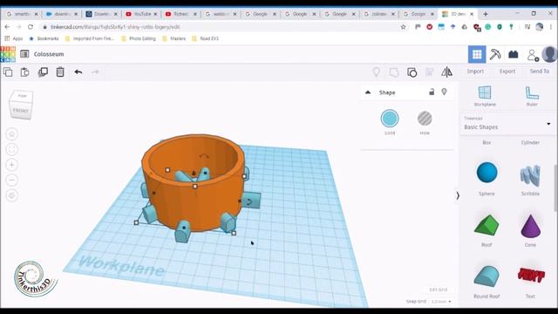Click the Home view button
The width and height of the screenshot is (558, 314).
(x=11, y=134)
